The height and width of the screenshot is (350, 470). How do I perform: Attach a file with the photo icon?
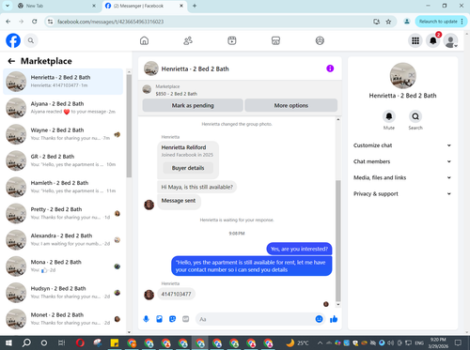tap(159, 319)
